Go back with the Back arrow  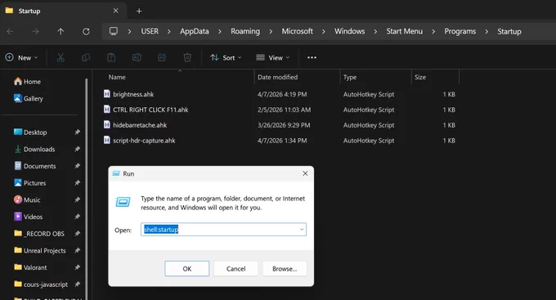10,32
